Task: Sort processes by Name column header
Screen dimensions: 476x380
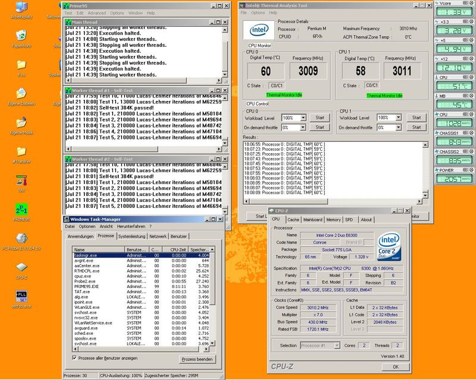Action: click(99, 250)
